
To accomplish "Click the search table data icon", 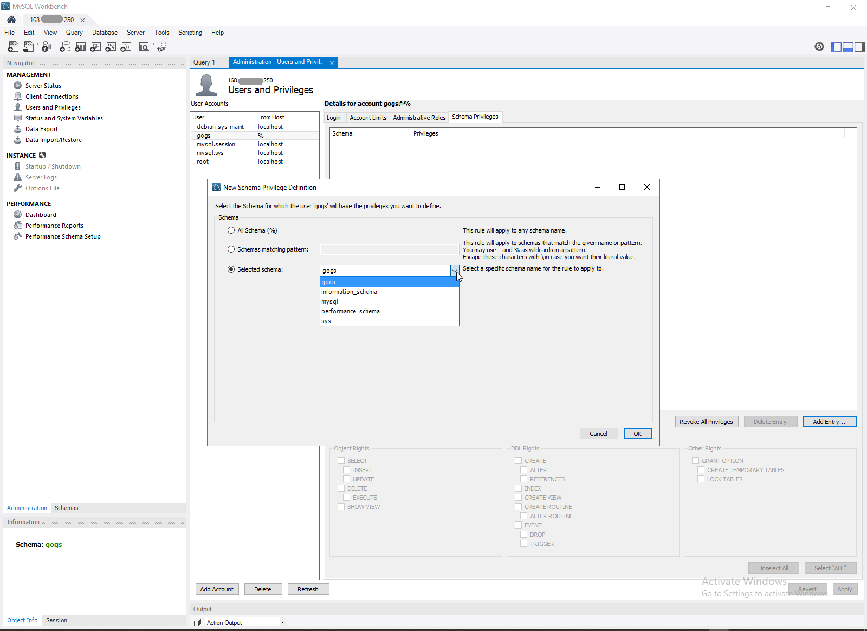I will [144, 47].
